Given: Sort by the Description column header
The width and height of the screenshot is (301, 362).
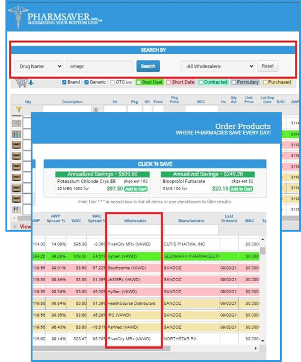Looking at the screenshot, I should pos(72,102).
